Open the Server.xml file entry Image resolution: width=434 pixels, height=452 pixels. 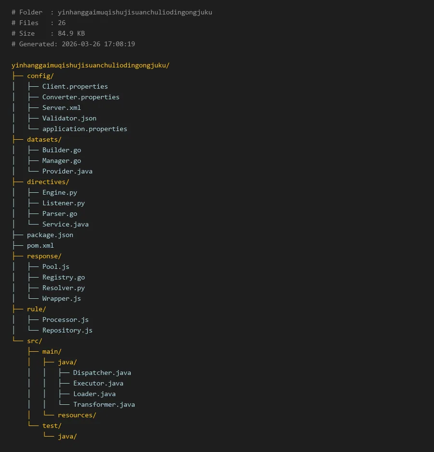pos(61,107)
